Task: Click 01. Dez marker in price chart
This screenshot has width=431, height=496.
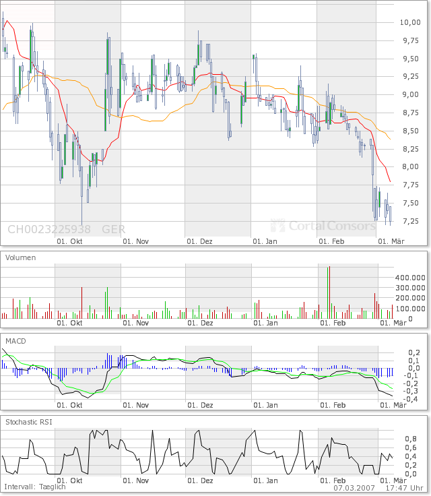Action: point(200,241)
